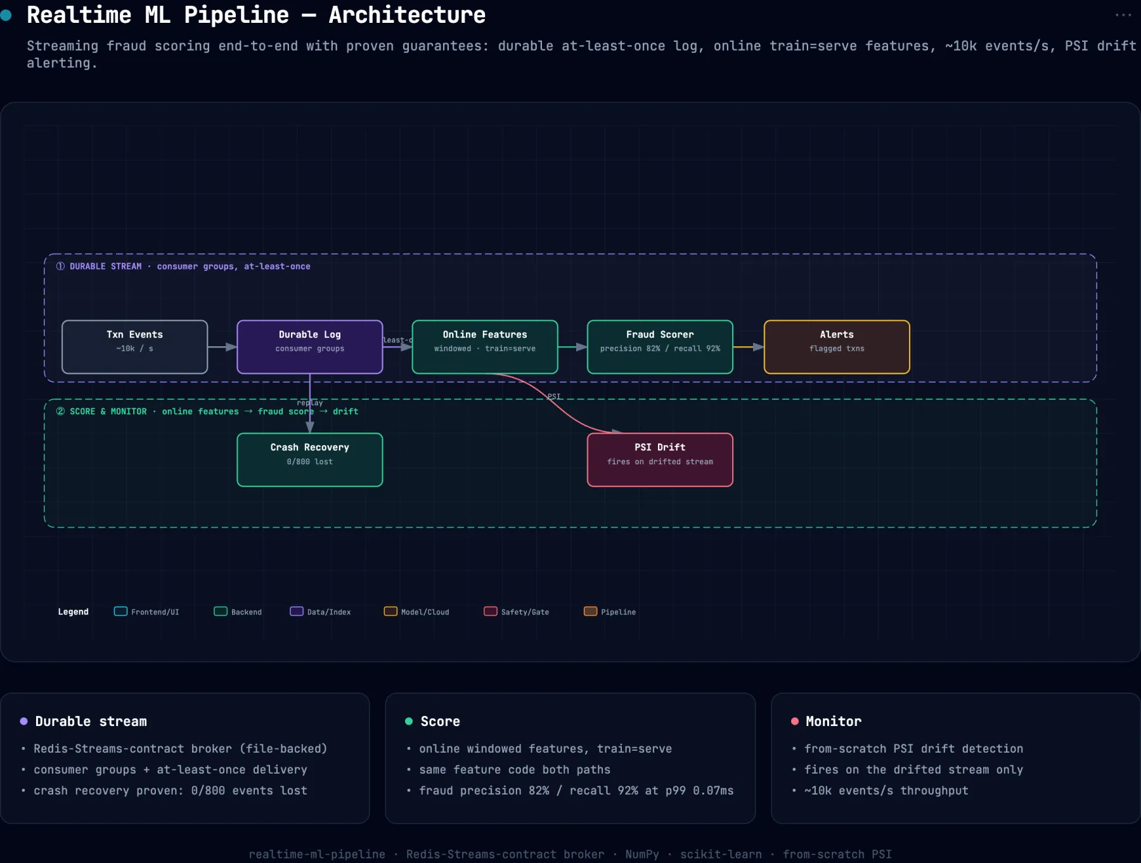The width and height of the screenshot is (1141, 863).
Task: Select the Crash Recovery node
Action: [310, 460]
